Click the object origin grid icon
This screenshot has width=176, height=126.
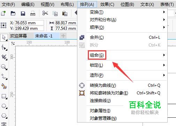[x=3, y=25]
